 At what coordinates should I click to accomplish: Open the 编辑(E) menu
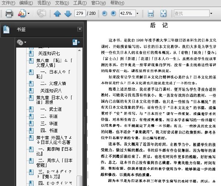[x=26, y=3]
